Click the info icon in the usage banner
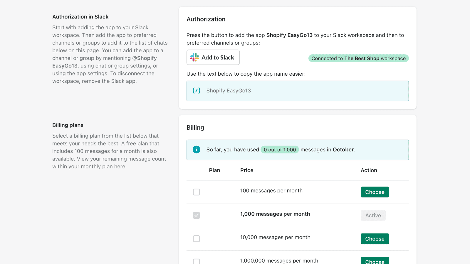The height and width of the screenshot is (264, 470). click(196, 150)
